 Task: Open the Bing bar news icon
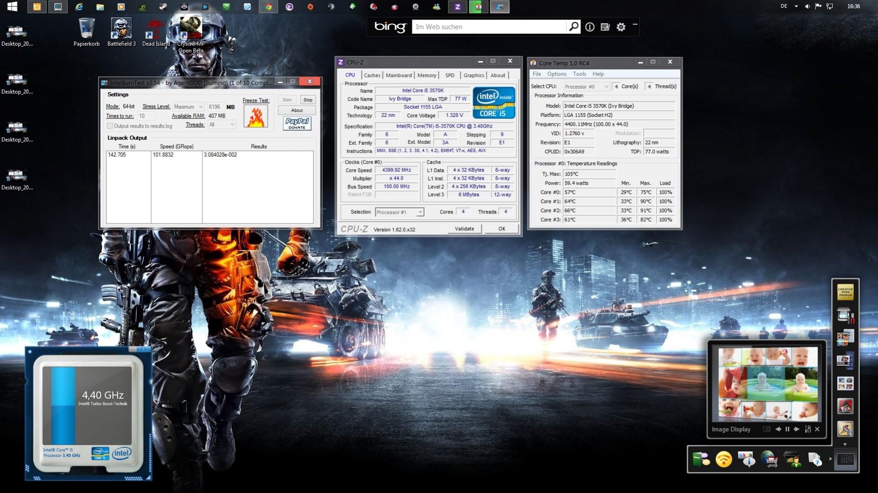pyautogui.click(x=605, y=27)
